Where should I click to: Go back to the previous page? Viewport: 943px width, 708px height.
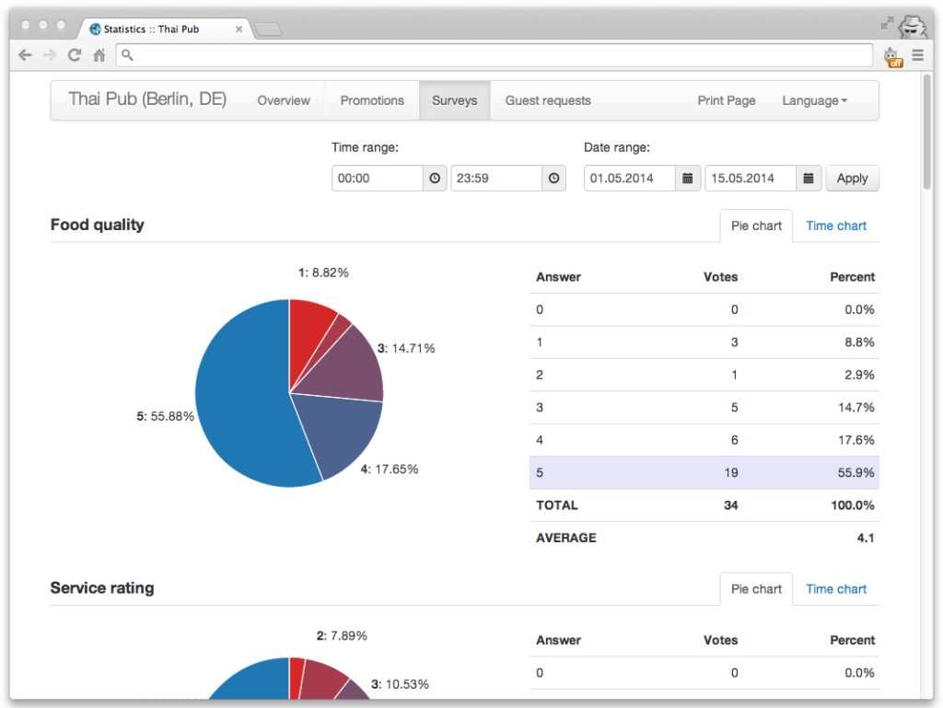(x=25, y=55)
